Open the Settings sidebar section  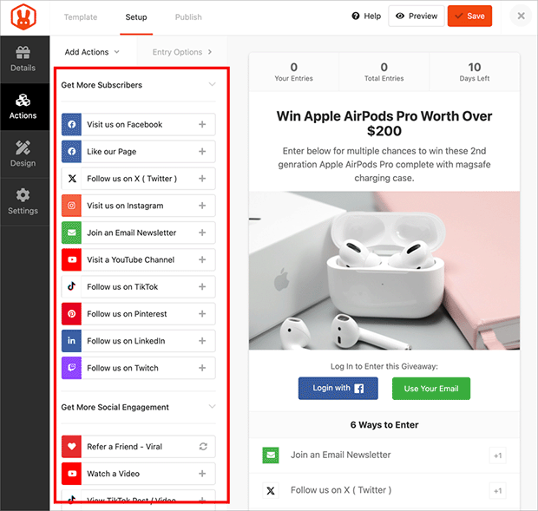click(x=23, y=201)
